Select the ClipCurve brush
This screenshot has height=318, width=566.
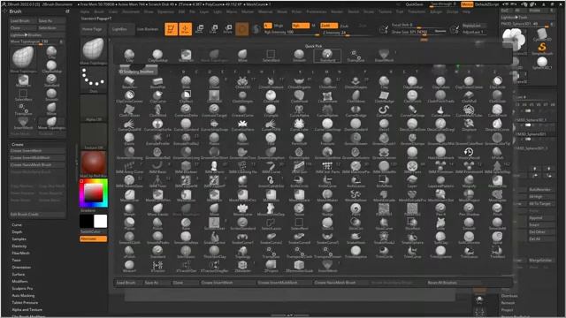coord(157,96)
